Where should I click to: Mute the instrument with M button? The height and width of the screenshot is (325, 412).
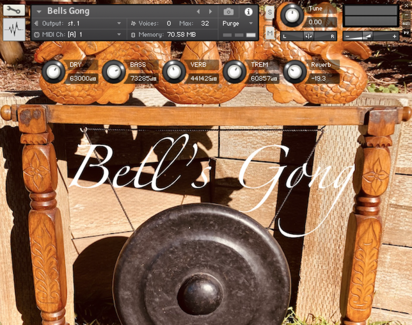pyautogui.click(x=270, y=33)
